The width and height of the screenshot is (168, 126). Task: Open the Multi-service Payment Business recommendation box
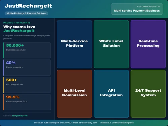click(x=137, y=9)
